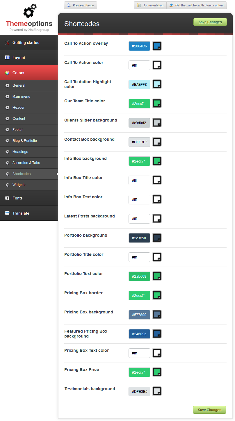Click the Colors palette icon in sidebar

click(x=7, y=73)
